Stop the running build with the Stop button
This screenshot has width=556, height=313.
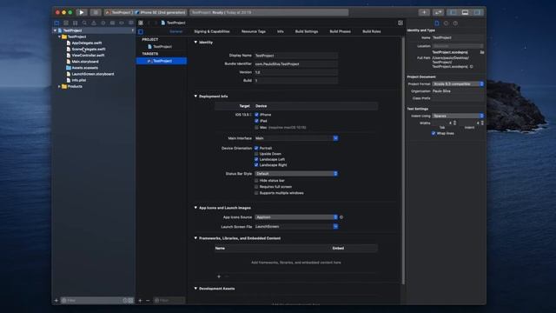coord(96,12)
